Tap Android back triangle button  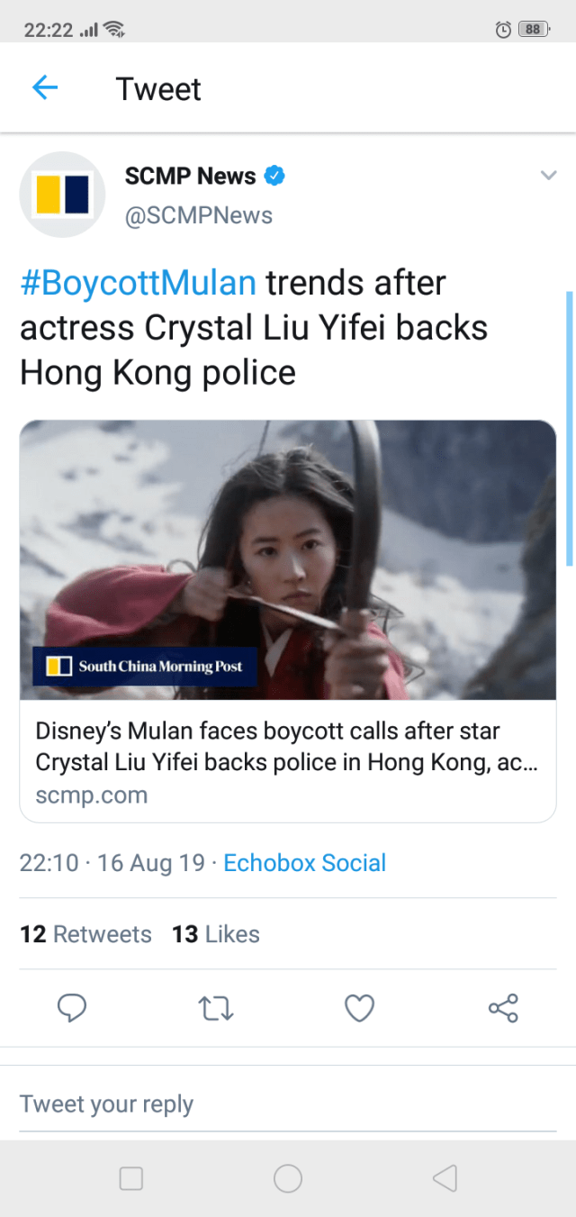(x=445, y=1178)
